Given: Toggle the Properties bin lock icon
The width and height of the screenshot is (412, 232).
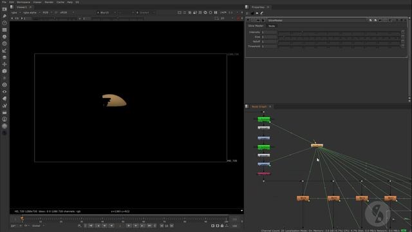Looking at the screenshot, I should coord(252,13).
